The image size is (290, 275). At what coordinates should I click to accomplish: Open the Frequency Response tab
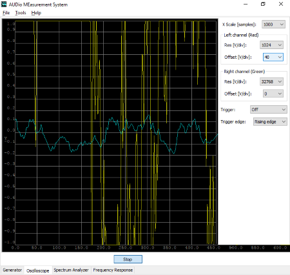pyautogui.click(x=113, y=270)
